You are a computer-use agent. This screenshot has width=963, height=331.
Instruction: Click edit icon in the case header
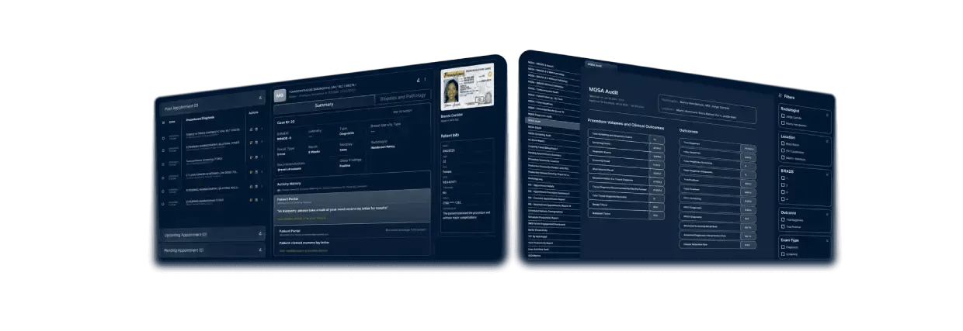[418, 80]
